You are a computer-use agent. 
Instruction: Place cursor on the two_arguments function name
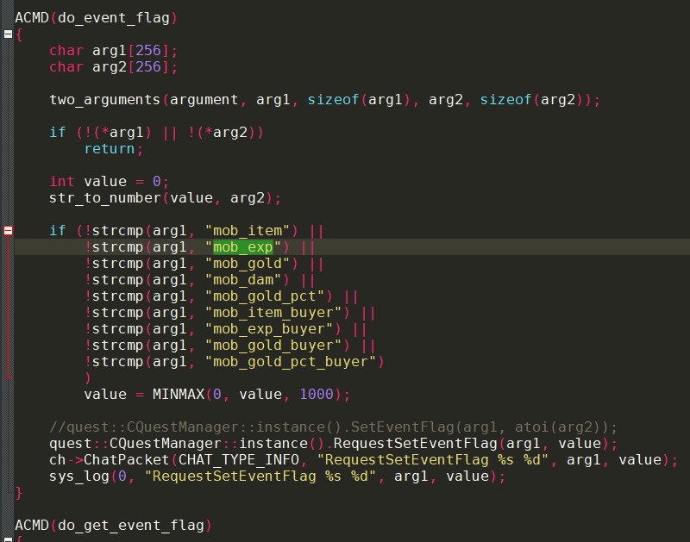click(x=104, y=100)
